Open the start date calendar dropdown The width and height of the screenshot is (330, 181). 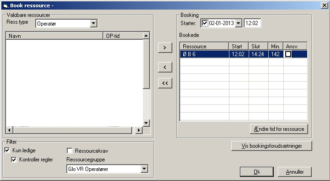click(x=238, y=23)
